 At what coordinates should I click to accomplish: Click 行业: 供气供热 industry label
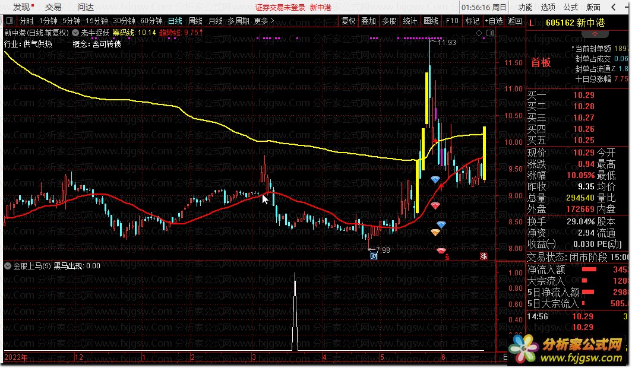pos(29,45)
